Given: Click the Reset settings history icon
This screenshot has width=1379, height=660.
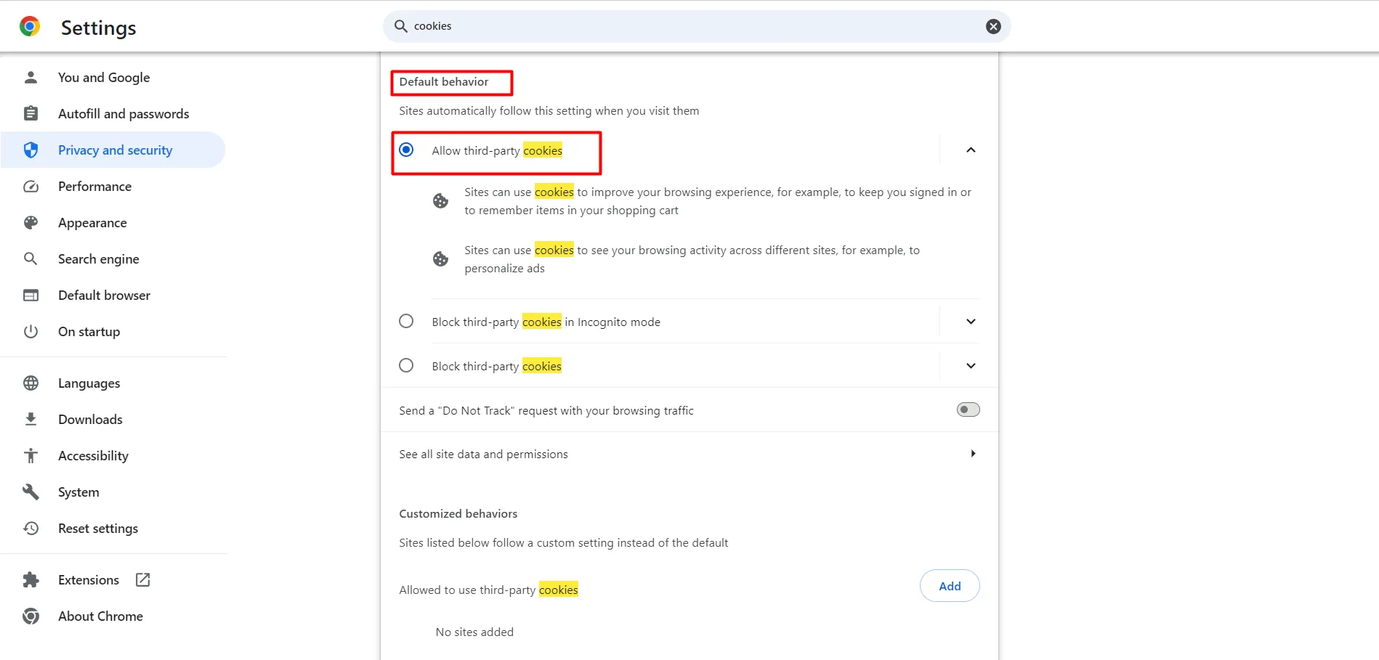Looking at the screenshot, I should 31,528.
